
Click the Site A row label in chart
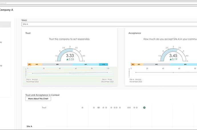click(x=29, y=126)
